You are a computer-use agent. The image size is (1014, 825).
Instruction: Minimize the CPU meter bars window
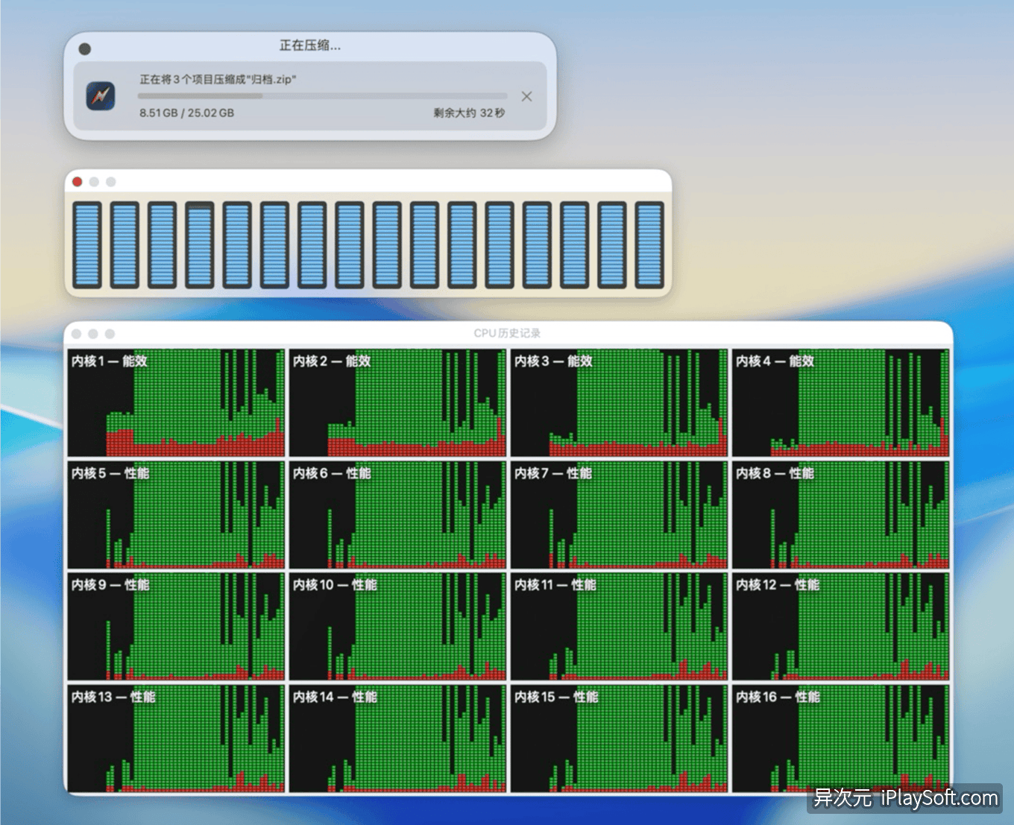pyautogui.click(x=94, y=182)
